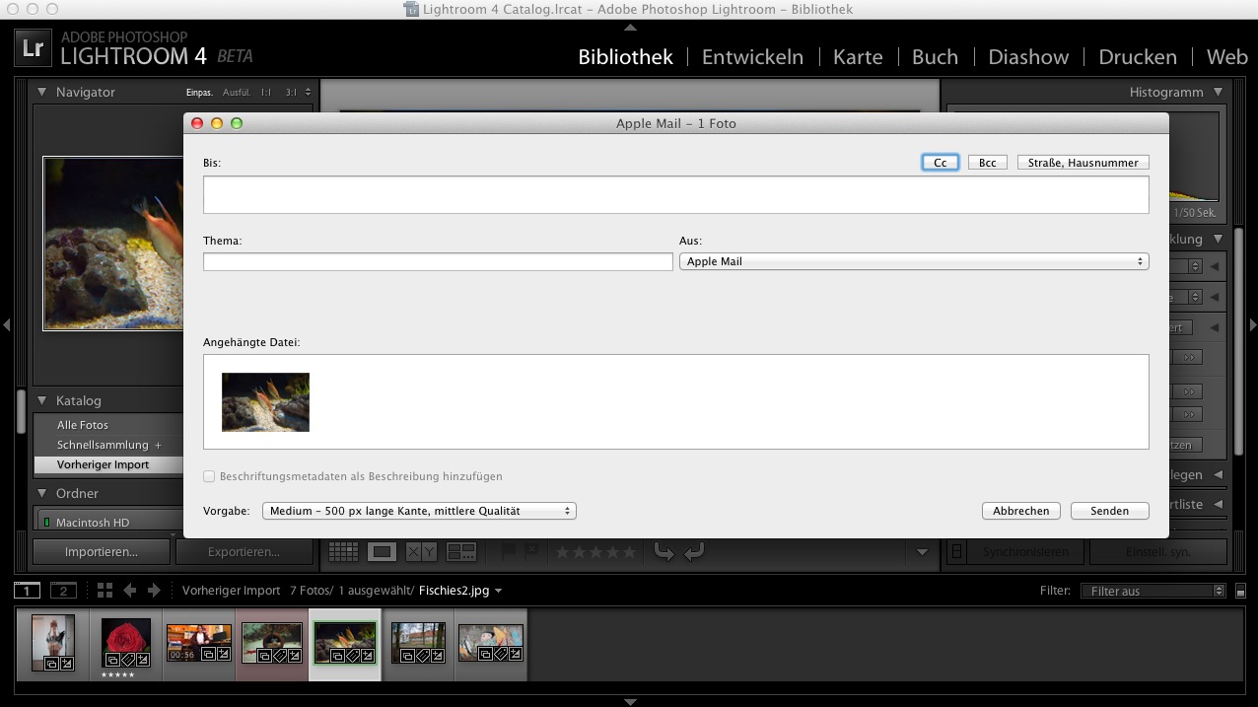The width and height of the screenshot is (1258, 707).
Task: Open the Drucken module
Action: click(1138, 57)
